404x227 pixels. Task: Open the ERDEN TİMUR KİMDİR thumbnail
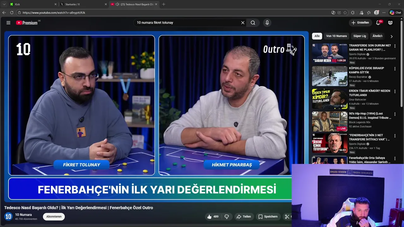tap(330, 99)
